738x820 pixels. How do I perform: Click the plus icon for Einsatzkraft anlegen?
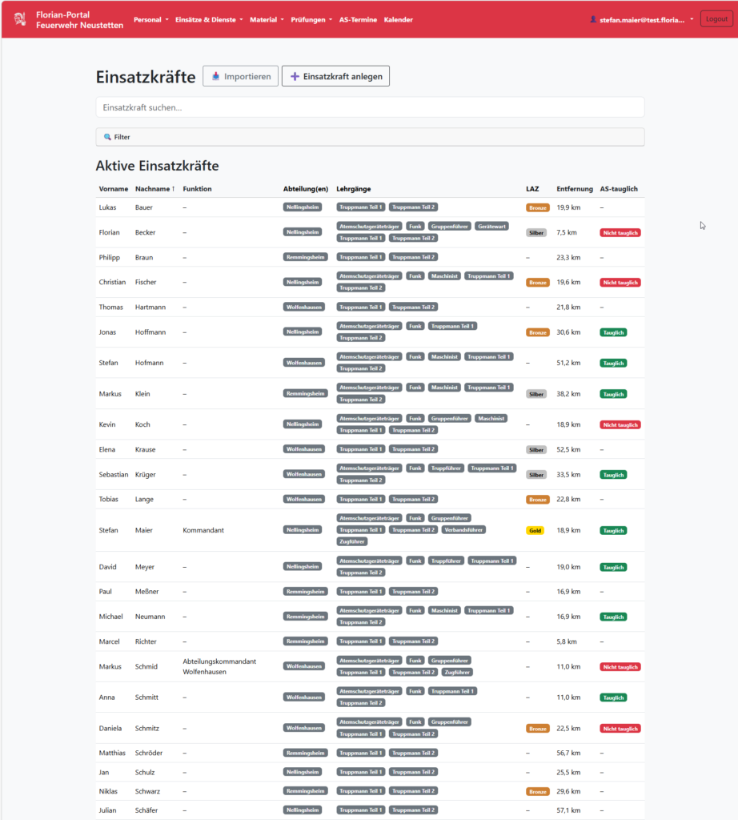click(295, 77)
